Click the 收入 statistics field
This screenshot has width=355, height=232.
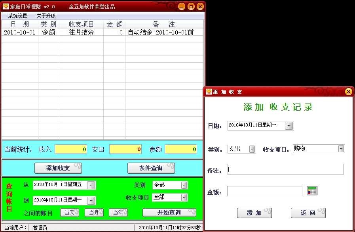71,149
